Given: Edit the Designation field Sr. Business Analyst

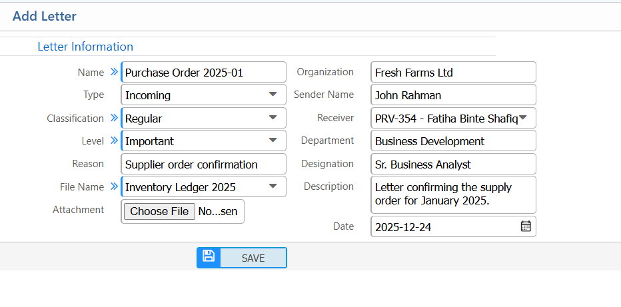Looking at the screenshot, I should (x=452, y=164).
